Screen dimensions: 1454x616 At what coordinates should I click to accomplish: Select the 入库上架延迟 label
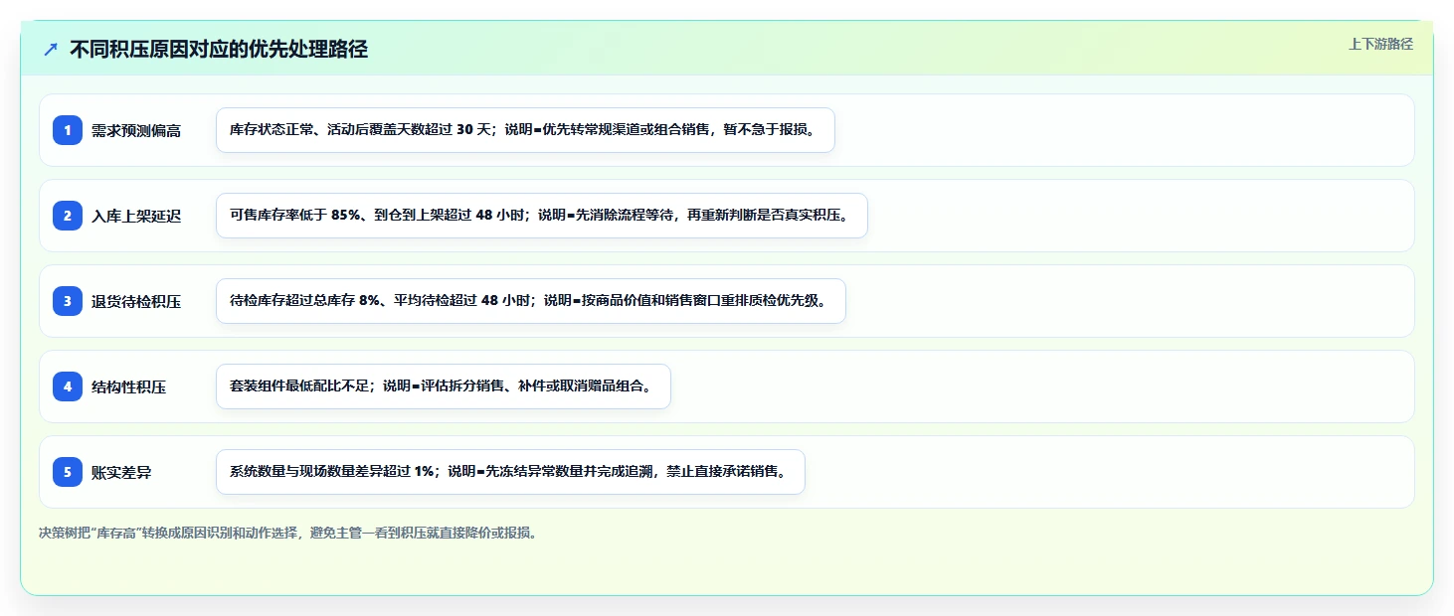(136, 216)
